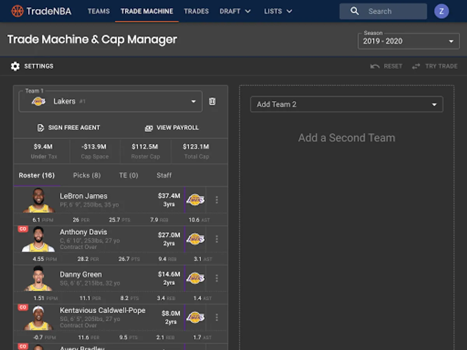Click the CO badge on Anthony Davis
Screen dimensions: 467x350
pos(23,229)
